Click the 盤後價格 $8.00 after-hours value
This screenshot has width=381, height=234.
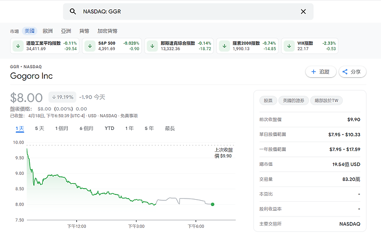pos(44,109)
